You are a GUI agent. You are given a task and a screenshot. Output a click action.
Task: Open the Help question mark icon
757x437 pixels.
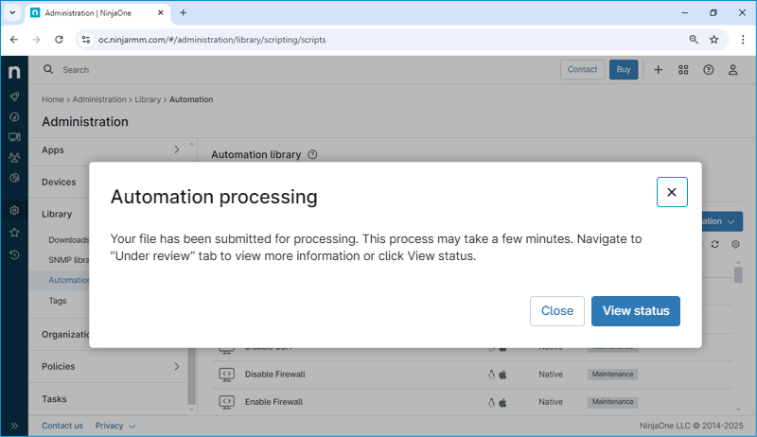708,70
